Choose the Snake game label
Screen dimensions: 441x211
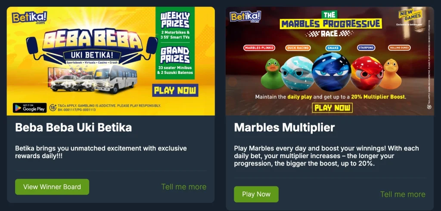click(334, 48)
